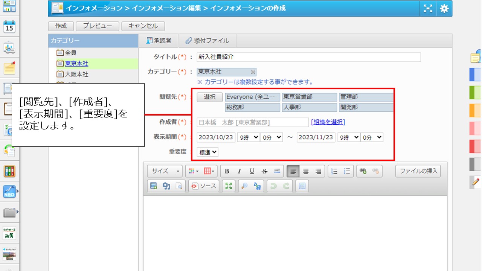This screenshot has height=271, width=482.
Task: Open the settings gear icon
Action: click(444, 9)
